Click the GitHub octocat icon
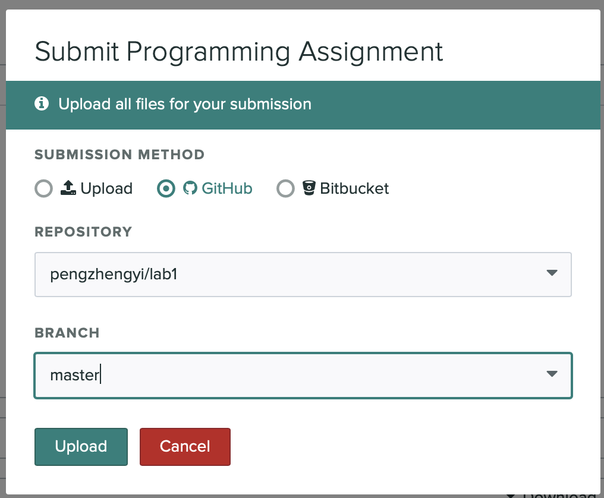This screenshot has width=604, height=498. [190, 189]
